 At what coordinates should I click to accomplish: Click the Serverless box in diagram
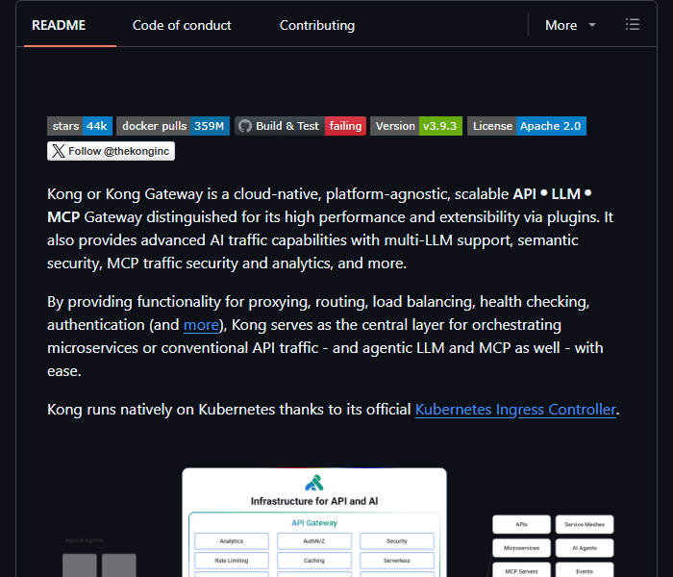[x=397, y=561]
